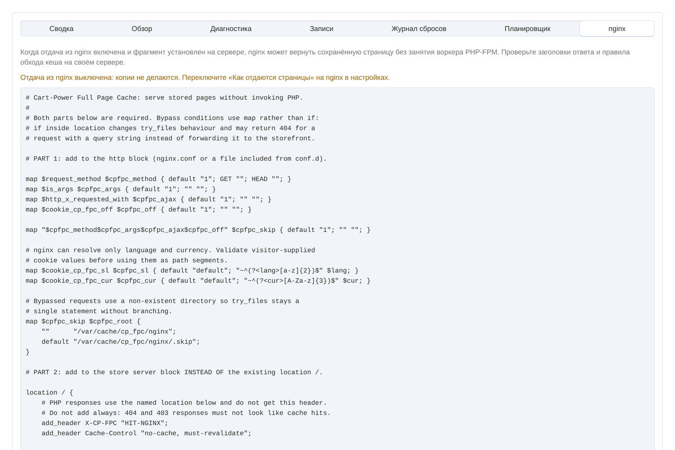The image size is (675, 450).
Task: Click the path line ending 'cp_fpc/nginx";'
Action: tap(109, 331)
